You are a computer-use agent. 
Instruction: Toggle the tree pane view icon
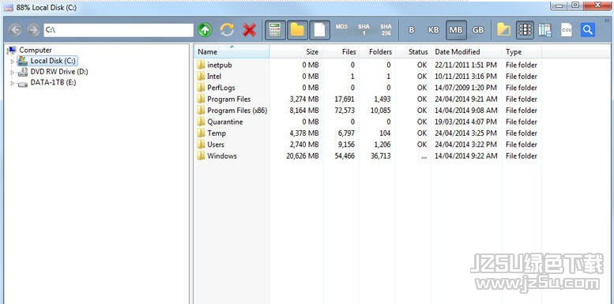click(x=525, y=30)
